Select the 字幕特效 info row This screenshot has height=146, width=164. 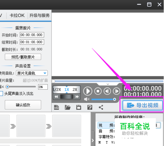pos(106,137)
